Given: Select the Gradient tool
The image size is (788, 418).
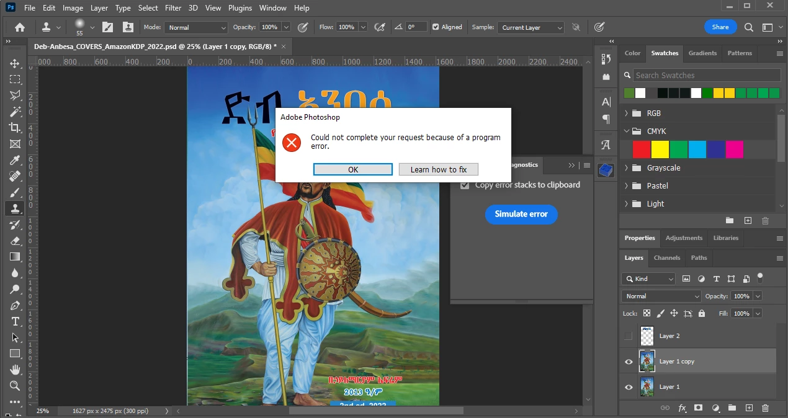Looking at the screenshot, I should pos(15,257).
